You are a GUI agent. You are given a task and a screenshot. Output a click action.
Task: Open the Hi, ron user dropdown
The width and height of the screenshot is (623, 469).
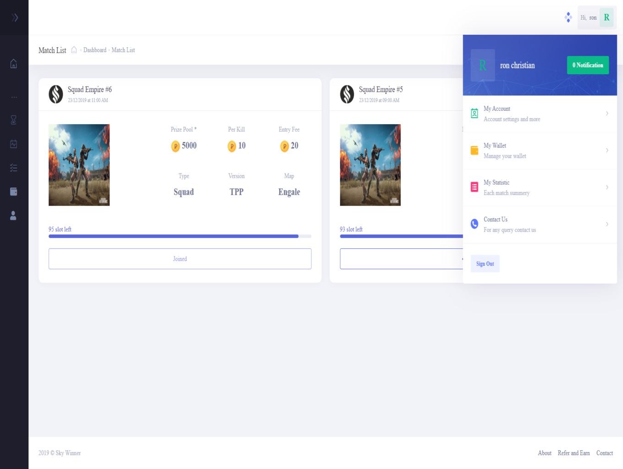point(596,17)
